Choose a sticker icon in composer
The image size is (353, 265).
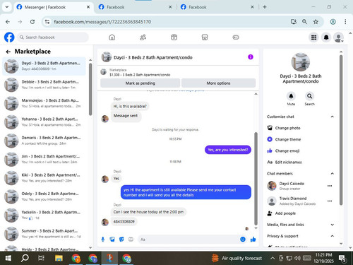121,240
